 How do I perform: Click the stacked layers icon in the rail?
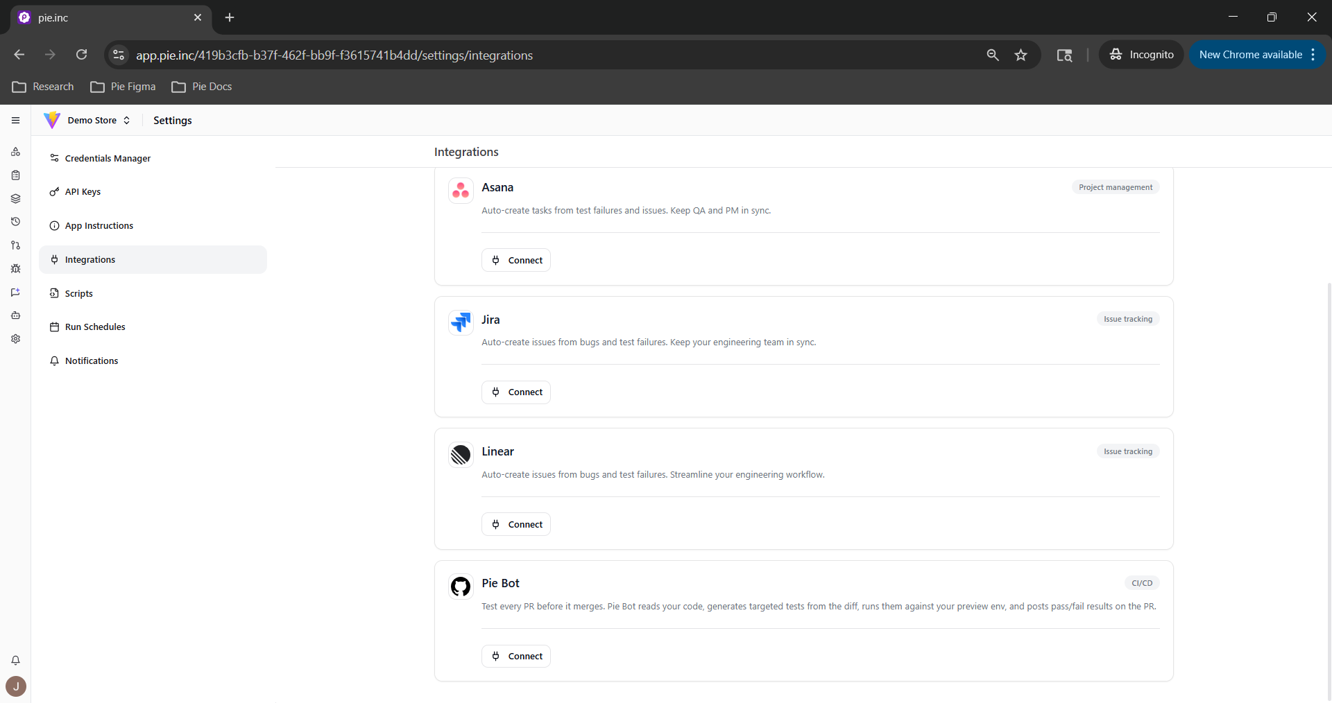[15, 198]
